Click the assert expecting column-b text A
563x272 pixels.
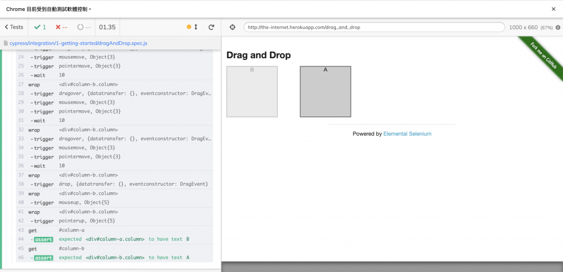(x=114, y=257)
